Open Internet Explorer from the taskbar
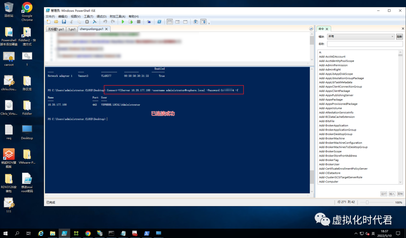This screenshot has height=238, width=406. (41, 233)
